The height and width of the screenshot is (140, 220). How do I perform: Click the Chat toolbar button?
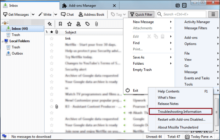[67, 14]
